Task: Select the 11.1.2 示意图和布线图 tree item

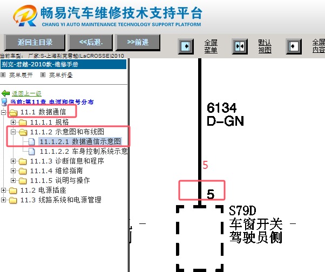Action: [x=67, y=132]
